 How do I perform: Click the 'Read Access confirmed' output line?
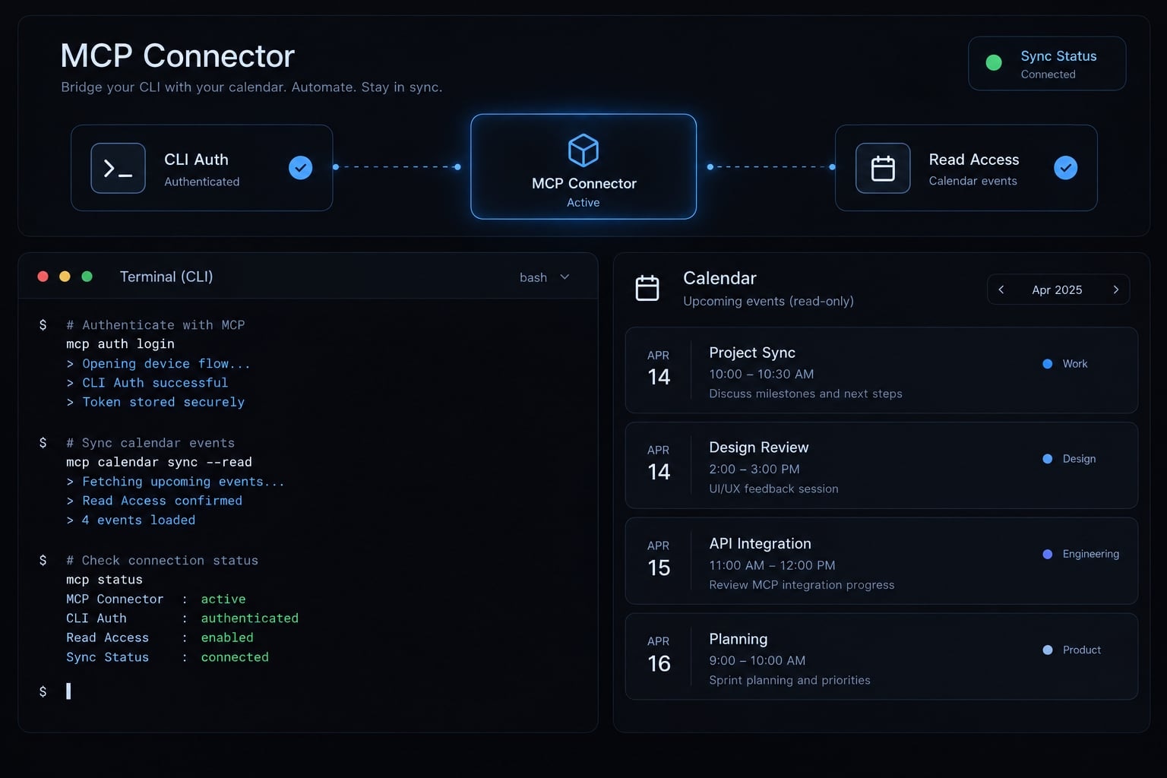154,501
